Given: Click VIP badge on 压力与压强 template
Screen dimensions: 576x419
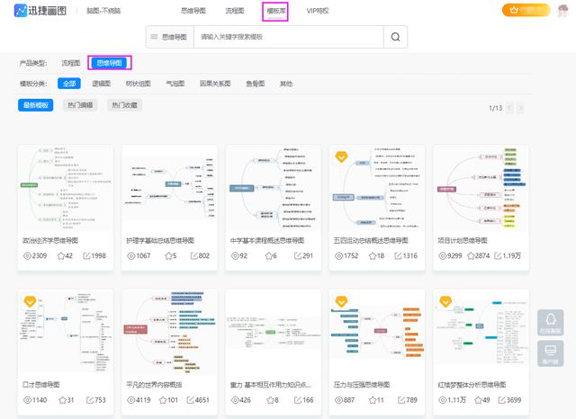Looking at the screenshot, I should (341, 301).
